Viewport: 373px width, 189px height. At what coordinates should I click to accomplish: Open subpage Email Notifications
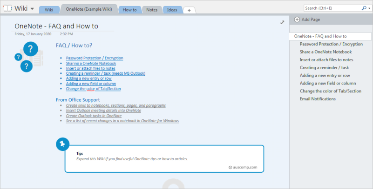pyautogui.click(x=318, y=99)
